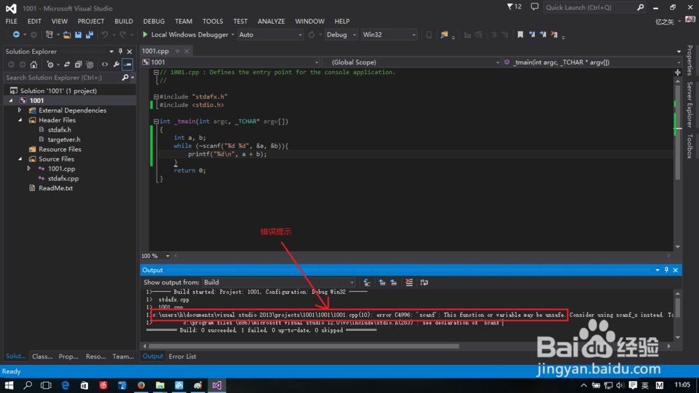
Task: Start debugging with green play arrow
Action: pyautogui.click(x=145, y=34)
